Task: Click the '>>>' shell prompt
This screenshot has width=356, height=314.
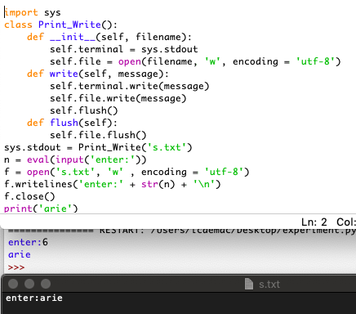Action: (16, 267)
